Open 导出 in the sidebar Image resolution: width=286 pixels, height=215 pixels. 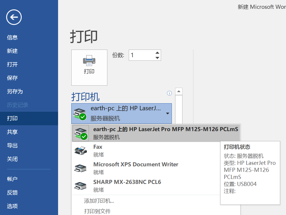coord(12,145)
